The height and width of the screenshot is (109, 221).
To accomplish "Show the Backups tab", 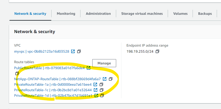I will click(205, 14).
